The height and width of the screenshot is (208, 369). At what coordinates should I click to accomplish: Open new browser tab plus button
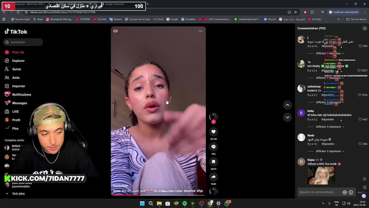[x=148, y=4]
